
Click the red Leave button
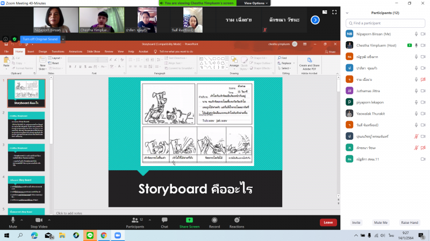tap(328, 222)
